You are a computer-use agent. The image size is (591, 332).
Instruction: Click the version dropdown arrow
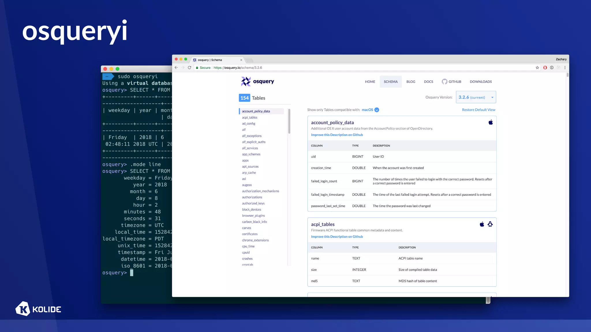(492, 97)
